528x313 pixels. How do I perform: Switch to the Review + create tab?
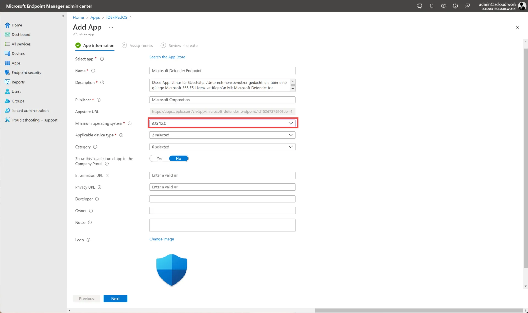[x=179, y=45]
